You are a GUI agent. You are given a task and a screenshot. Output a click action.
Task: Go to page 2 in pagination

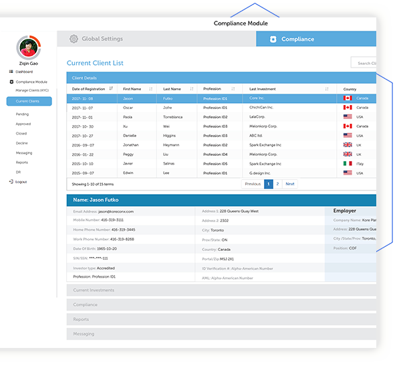click(277, 184)
